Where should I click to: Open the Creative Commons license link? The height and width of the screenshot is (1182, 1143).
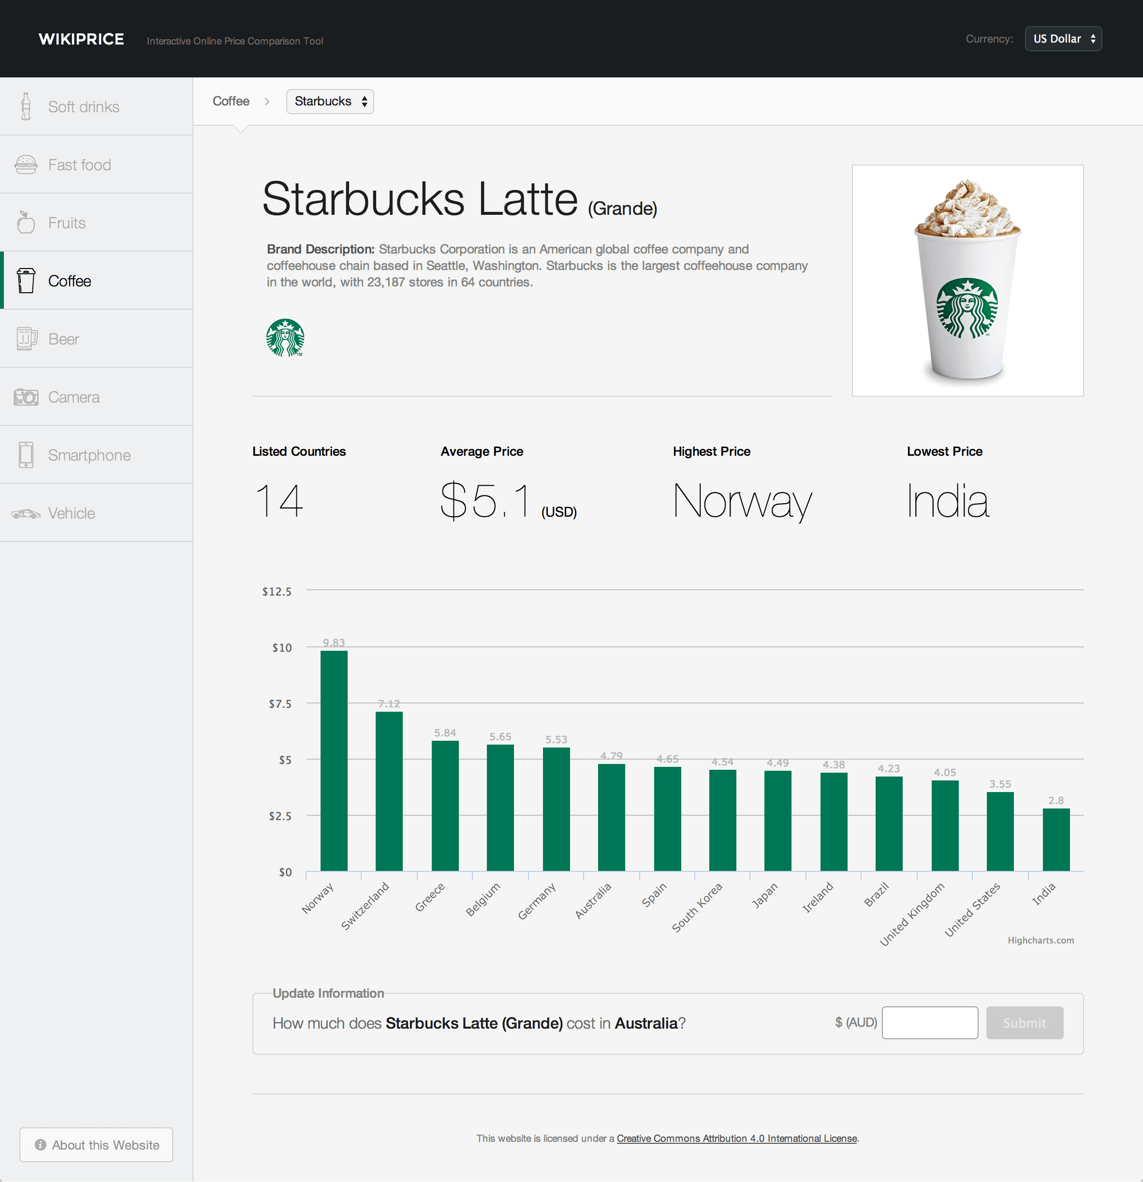(736, 1138)
